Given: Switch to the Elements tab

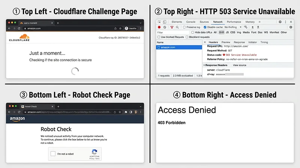Looking at the screenshot, I should pos(177,22).
